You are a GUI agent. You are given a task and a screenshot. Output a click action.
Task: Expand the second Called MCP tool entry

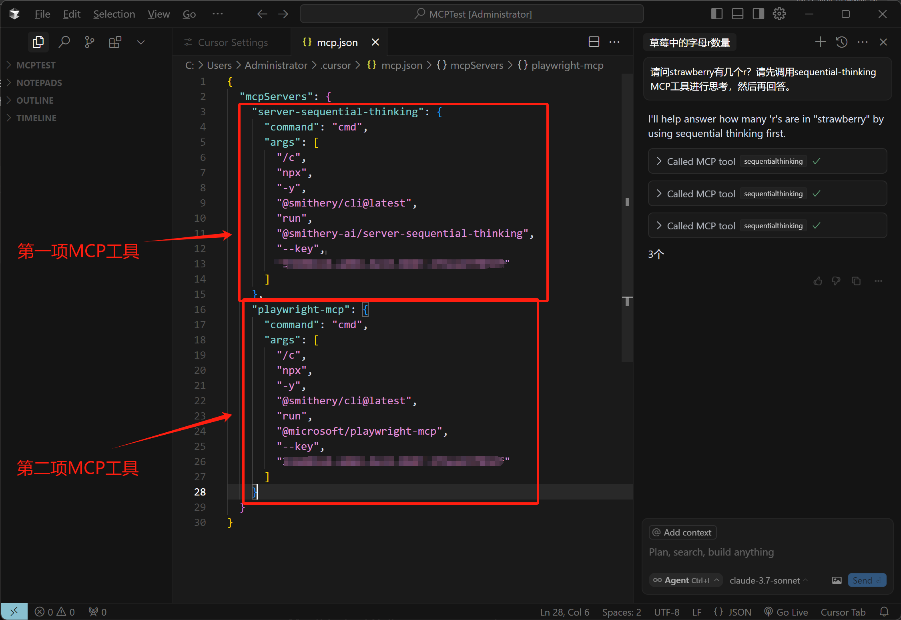(x=767, y=194)
